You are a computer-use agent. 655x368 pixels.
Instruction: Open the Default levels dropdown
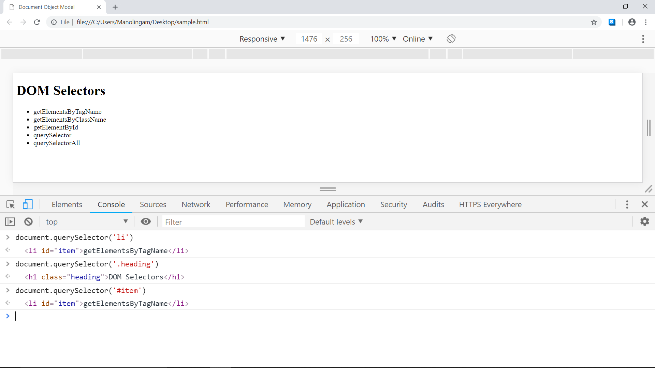tap(336, 222)
